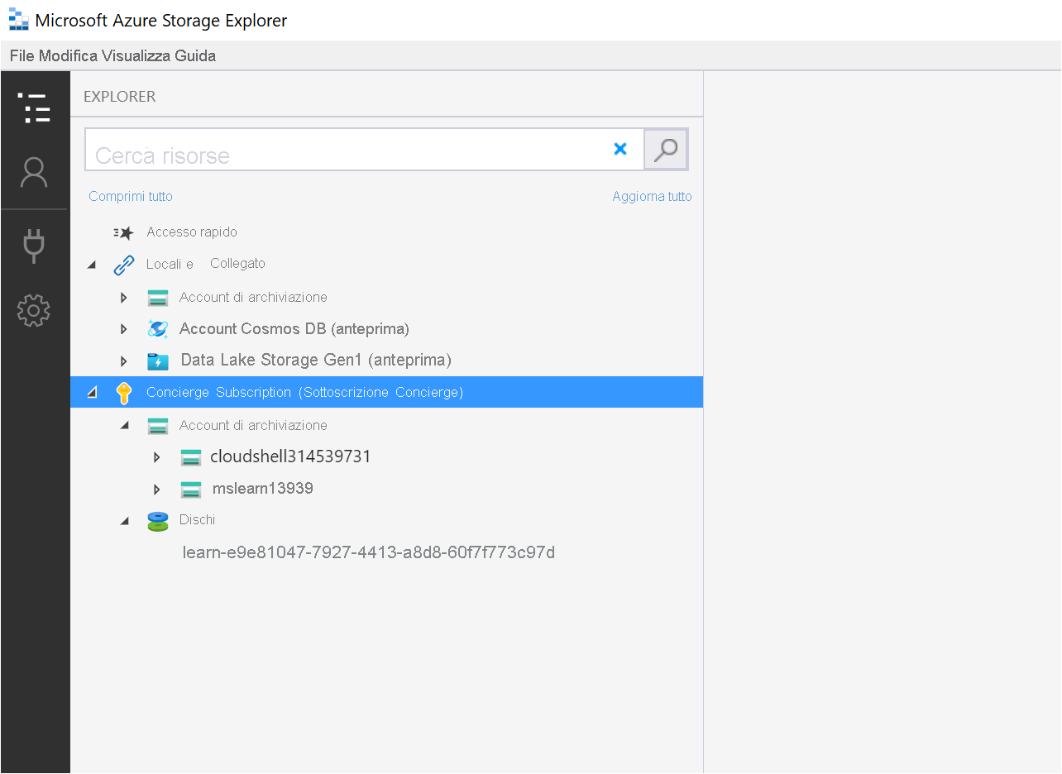The width and height of the screenshot is (1062, 774).
Task: Collapse the Locali e Collegato node
Action: (x=91, y=265)
